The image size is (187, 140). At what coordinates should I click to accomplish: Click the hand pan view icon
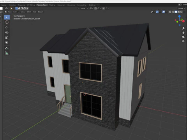pyautogui.click(x=183, y=33)
